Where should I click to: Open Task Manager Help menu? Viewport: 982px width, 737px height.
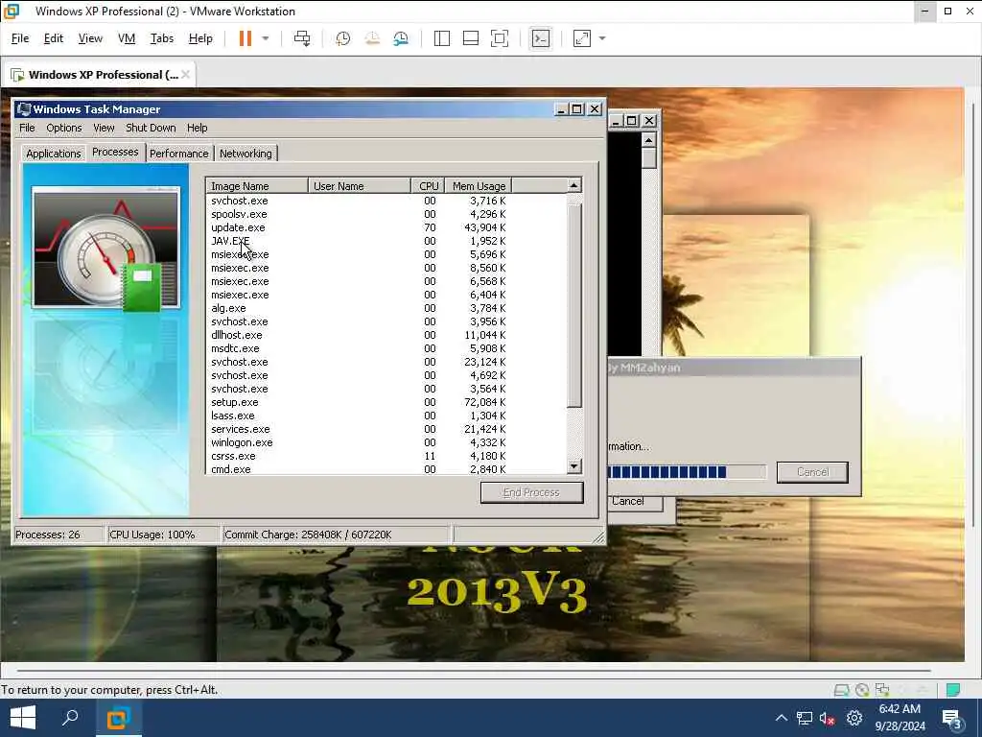click(x=197, y=128)
